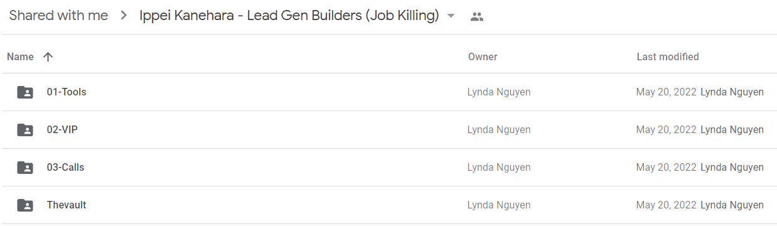777x226 pixels.
Task: Click the breadcrumb chevron after Shared with me
Action: point(123,16)
